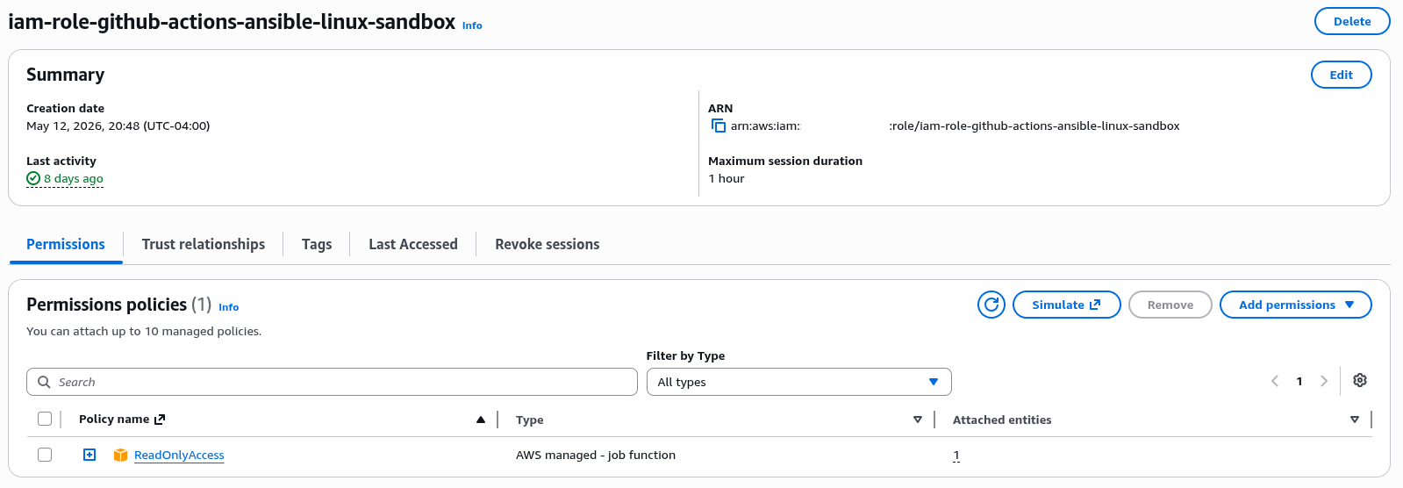
Task: Click the Delete role button
Action: click(x=1352, y=21)
